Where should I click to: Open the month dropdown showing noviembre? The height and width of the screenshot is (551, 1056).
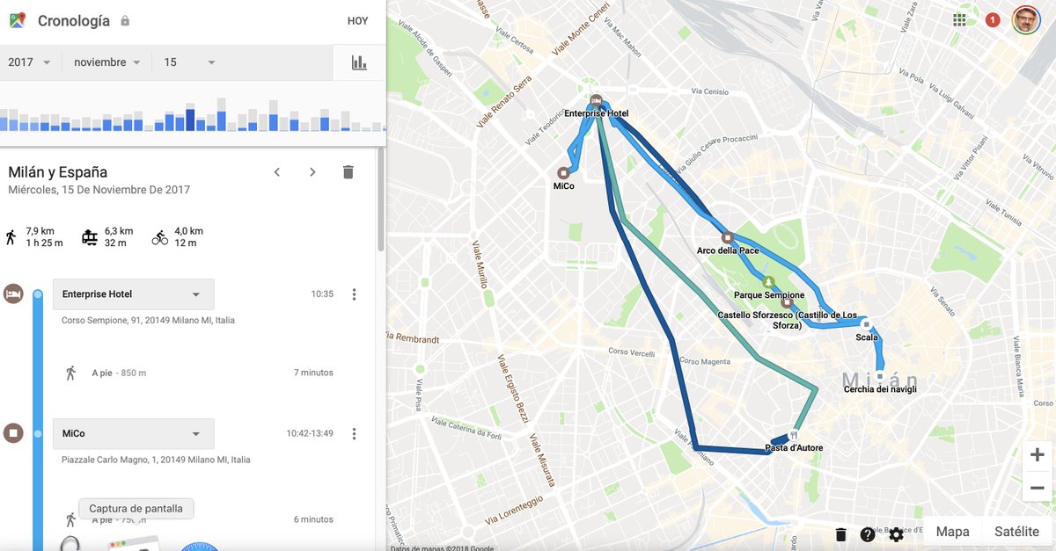pos(107,62)
